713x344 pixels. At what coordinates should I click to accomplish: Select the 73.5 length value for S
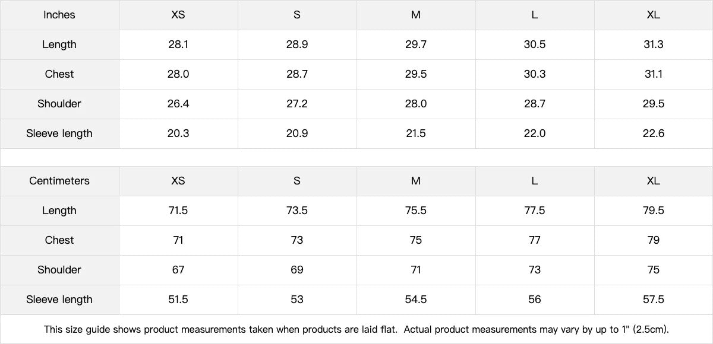click(x=297, y=211)
